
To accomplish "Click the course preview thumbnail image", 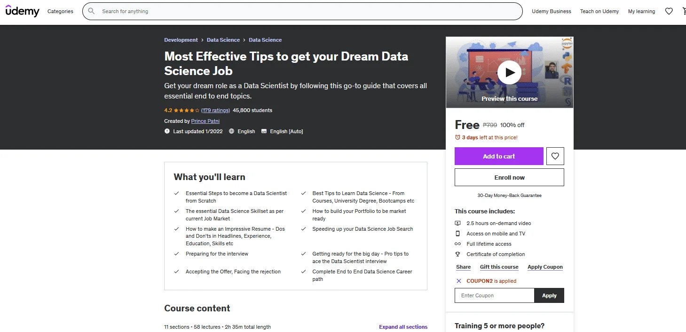I will click(x=510, y=73).
